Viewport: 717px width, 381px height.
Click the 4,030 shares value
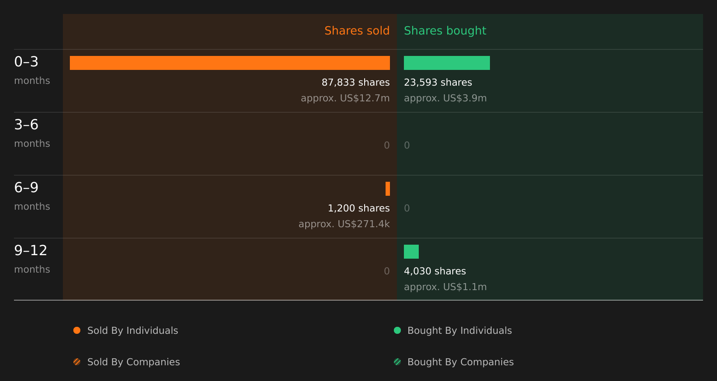pyautogui.click(x=435, y=271)
